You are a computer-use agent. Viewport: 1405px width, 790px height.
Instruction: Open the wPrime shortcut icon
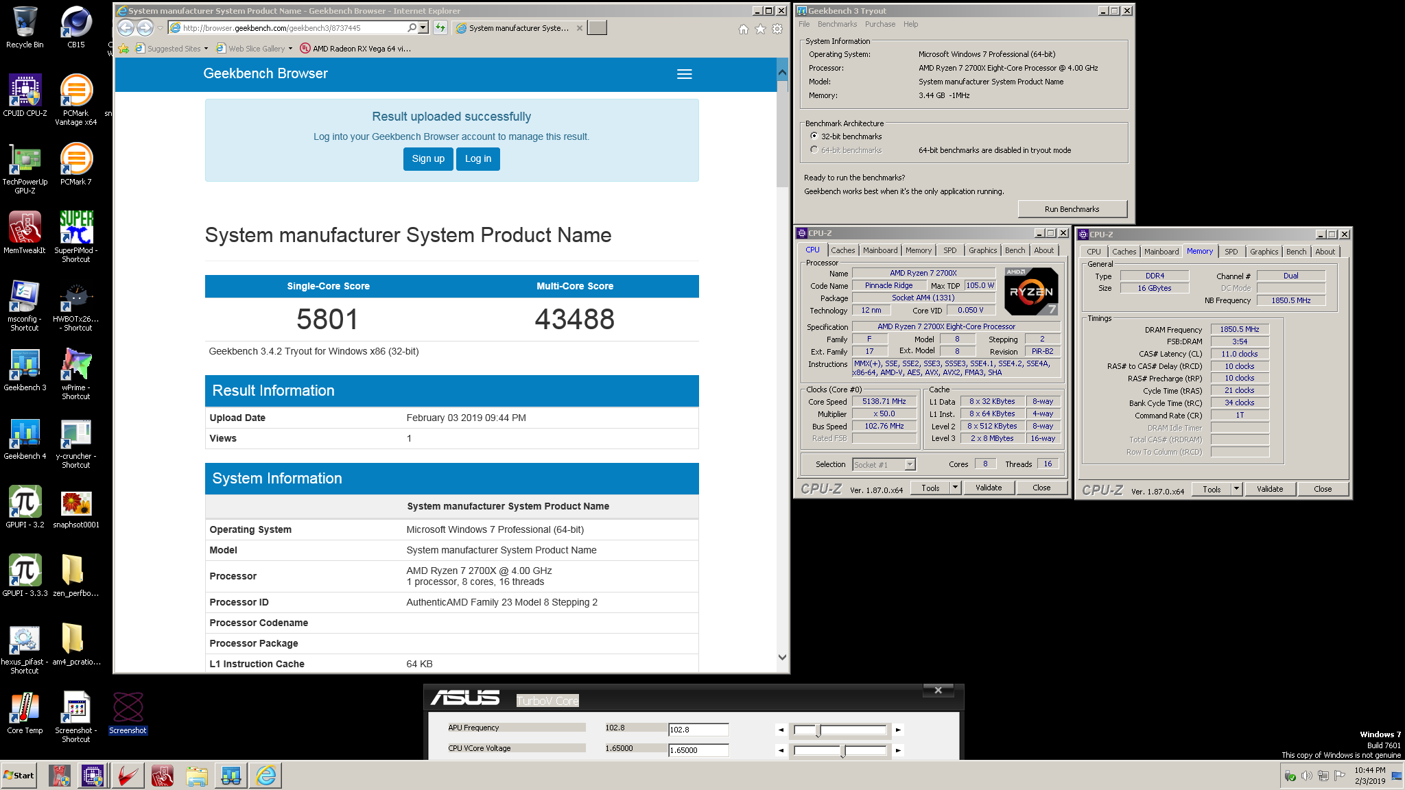(76, 374)
